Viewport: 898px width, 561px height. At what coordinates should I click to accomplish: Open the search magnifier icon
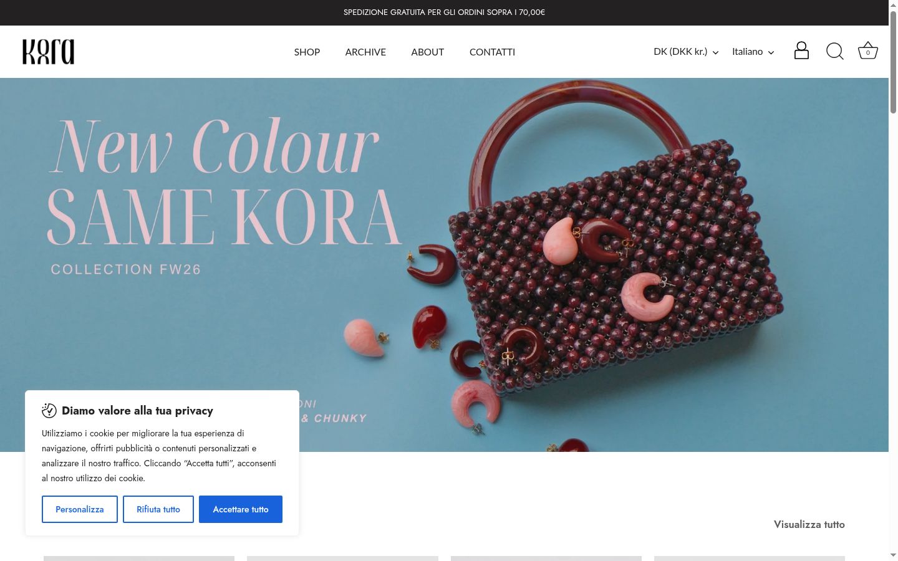coord(834,51)
